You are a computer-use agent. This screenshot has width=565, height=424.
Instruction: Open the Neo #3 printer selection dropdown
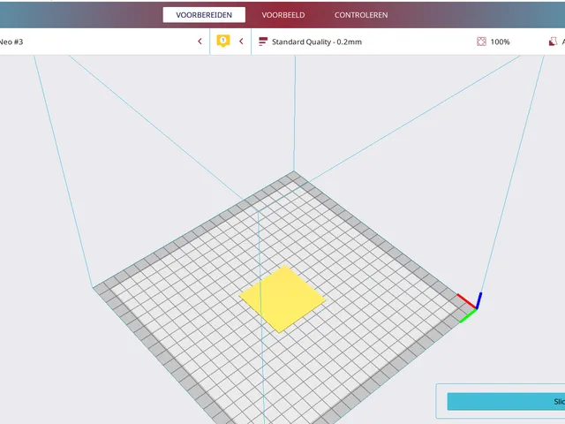(x=104, y=42)
